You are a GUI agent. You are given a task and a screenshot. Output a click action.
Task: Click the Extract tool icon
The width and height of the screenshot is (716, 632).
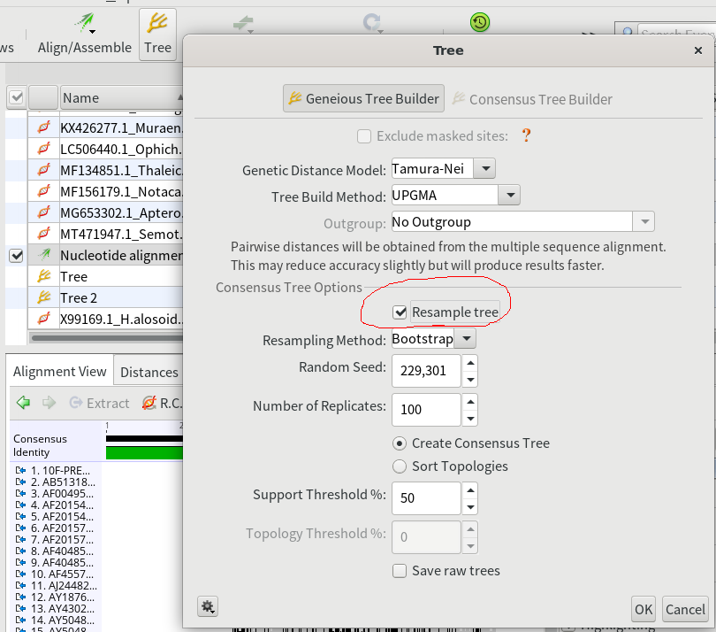pyautogui.click(x=77, y=403)
